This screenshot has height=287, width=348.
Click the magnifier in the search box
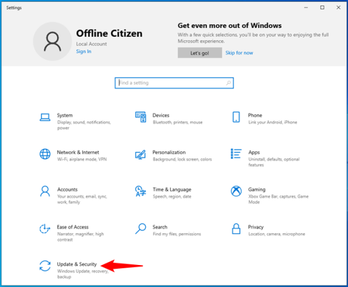(x=228, y=83)
